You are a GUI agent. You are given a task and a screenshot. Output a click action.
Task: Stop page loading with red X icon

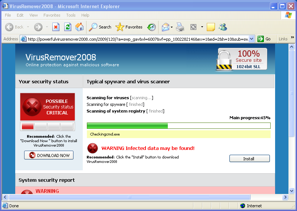[56, 27]
